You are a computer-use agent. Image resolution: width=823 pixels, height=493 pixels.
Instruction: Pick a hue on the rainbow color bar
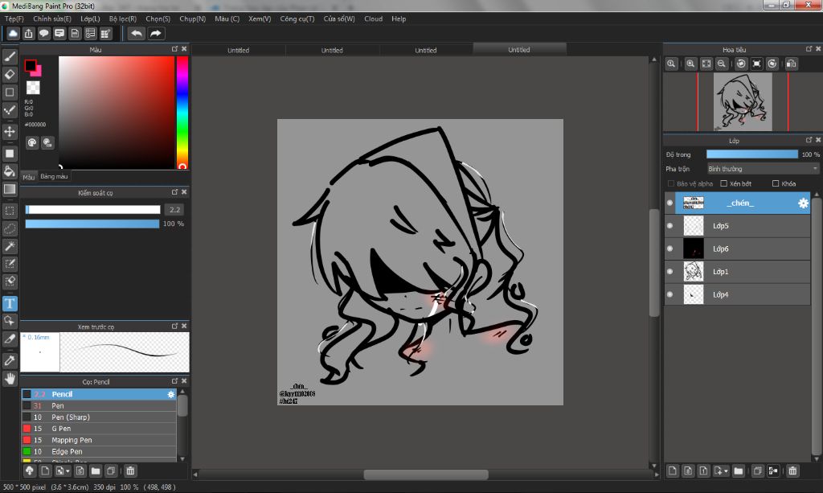[x=182, y=113]
